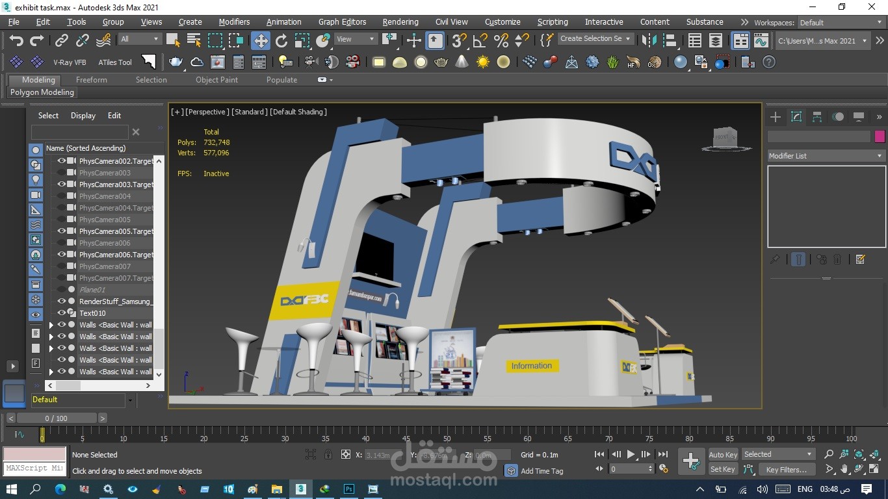888x499 pixels.
Task: Click the Align tool icon
Action: [670, 40]
